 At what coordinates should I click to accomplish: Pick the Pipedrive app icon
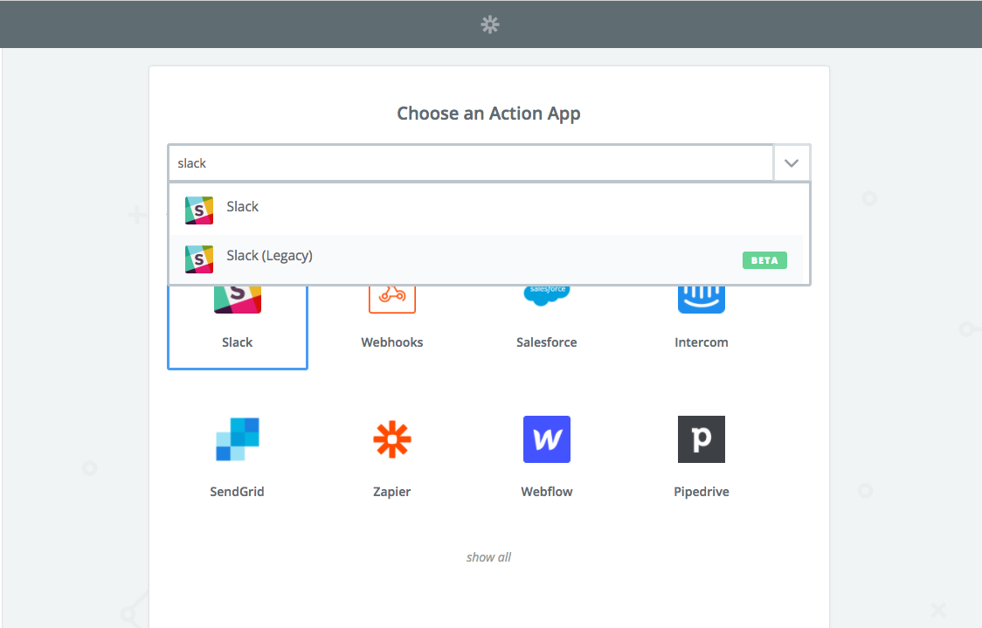(702, 439)
